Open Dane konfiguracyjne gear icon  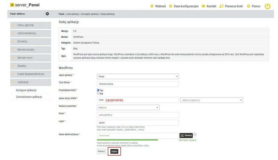coord(170,6)
